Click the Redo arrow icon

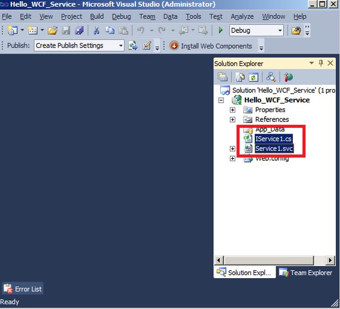tap(162, 30)
